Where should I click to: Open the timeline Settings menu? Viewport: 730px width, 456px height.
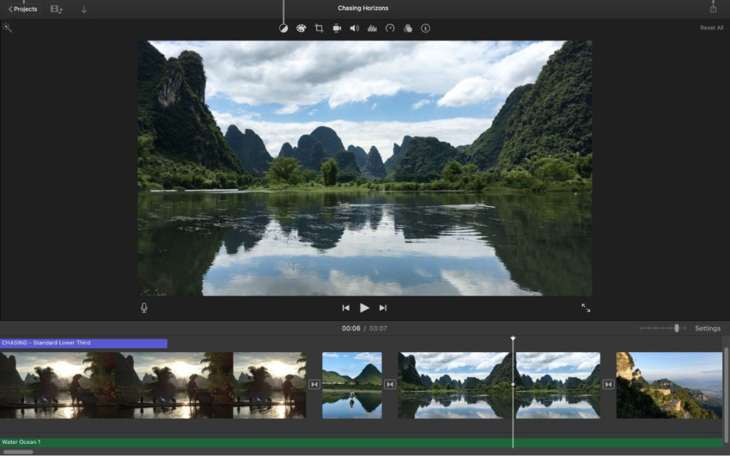coord(707,328)
